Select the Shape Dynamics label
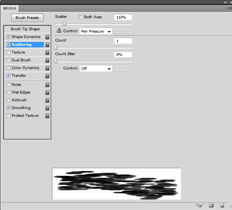 (x=26, y=37)
